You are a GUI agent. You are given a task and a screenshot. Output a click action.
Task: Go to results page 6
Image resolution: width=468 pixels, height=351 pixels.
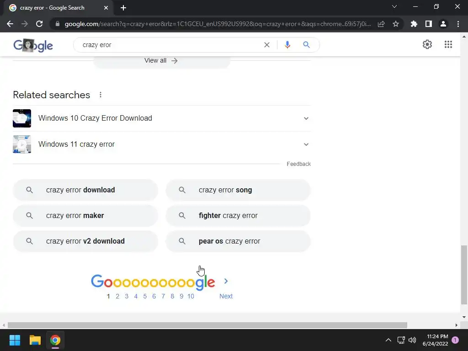[154, 296]
